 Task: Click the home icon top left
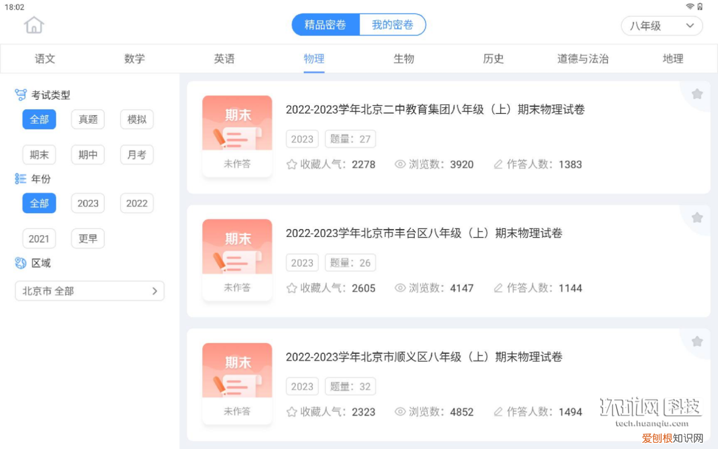[34, 25]
